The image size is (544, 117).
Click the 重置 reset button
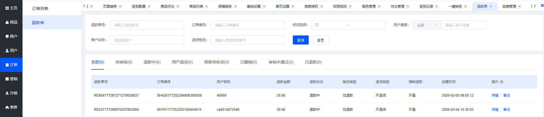(x=321, y=40)
